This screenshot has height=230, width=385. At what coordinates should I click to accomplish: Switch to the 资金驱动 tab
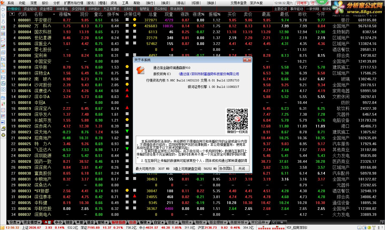(30, 9)
